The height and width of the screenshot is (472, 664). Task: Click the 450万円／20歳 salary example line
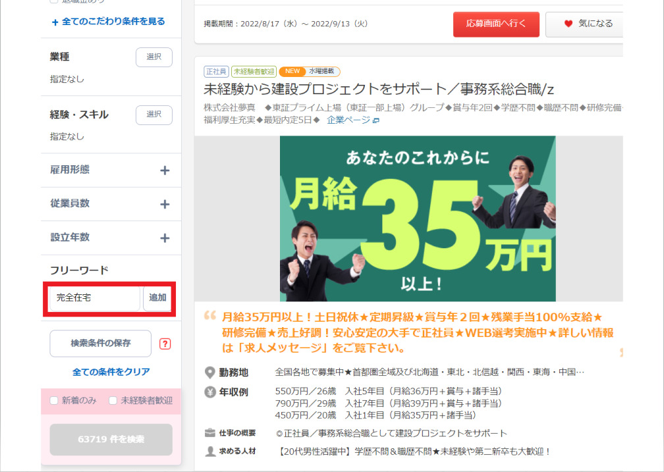coord(376,415)
